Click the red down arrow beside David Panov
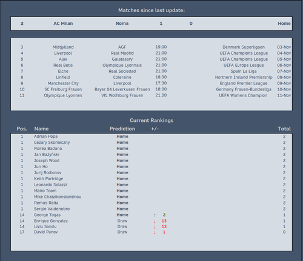The height and width of the screenshot is (261, 303). pos(155,232)
